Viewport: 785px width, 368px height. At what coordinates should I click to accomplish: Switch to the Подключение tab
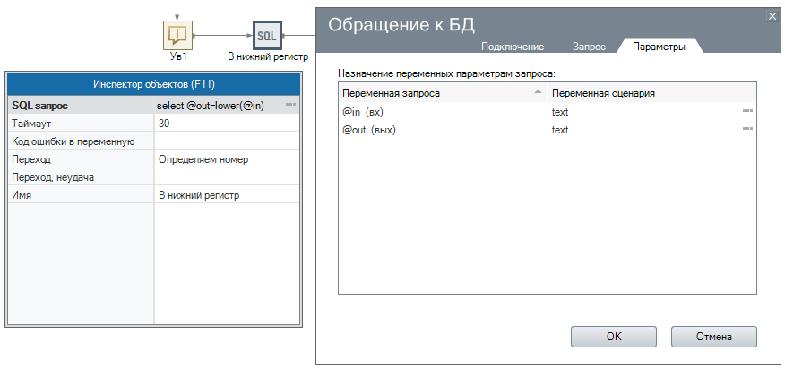coord(513,47)
